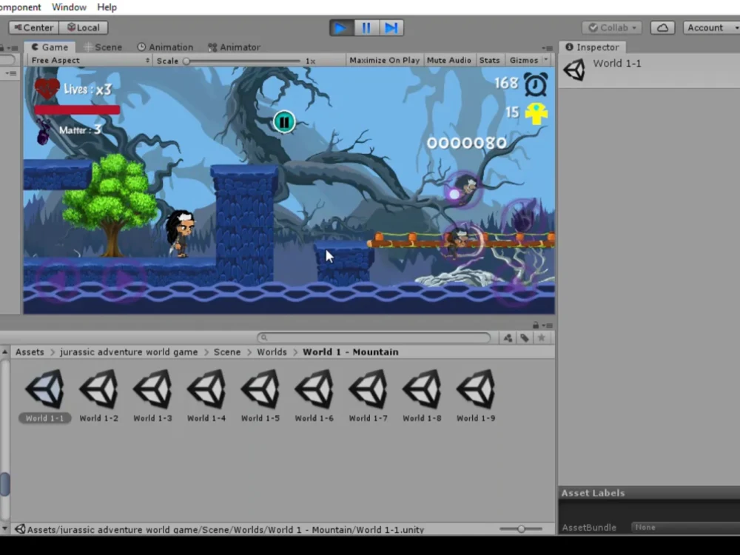Click the Scene breadcrumb in Project path
Viewport: 740px width, 555px height.
pyautogui.click(x=227, y=352)
